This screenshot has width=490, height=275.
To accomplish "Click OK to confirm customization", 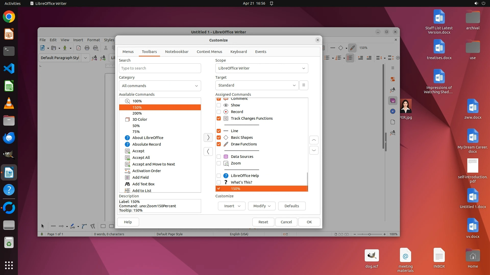I will pyautogui.click(x=309, y=222).
